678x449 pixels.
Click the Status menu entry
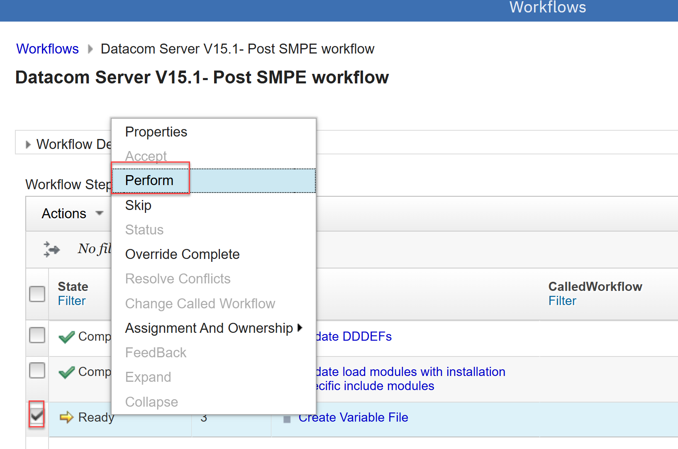point(214,230)
